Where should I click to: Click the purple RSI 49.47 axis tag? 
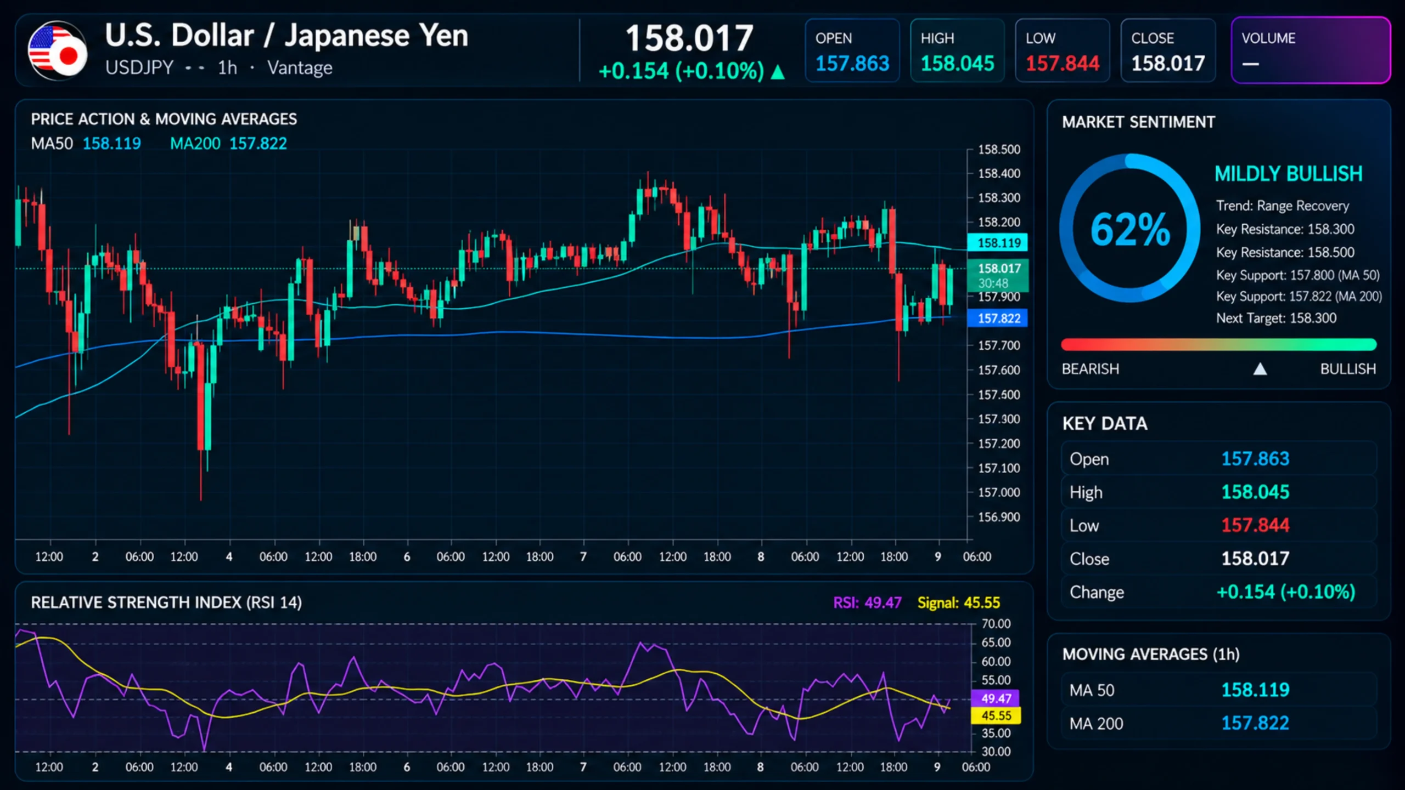coord(996,698)
